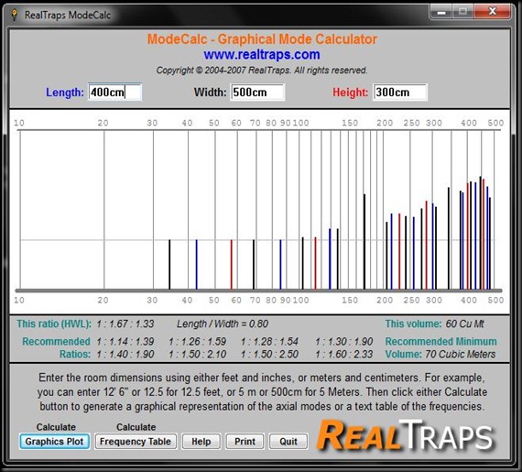
Task: Focus the Width input field
Action: click(257, 93)
